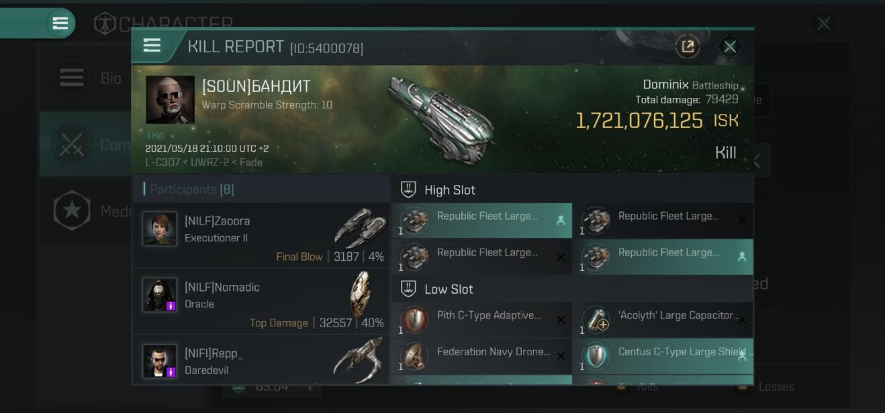Click the victim БАНДИТ portrait

[x=170, y=100]
